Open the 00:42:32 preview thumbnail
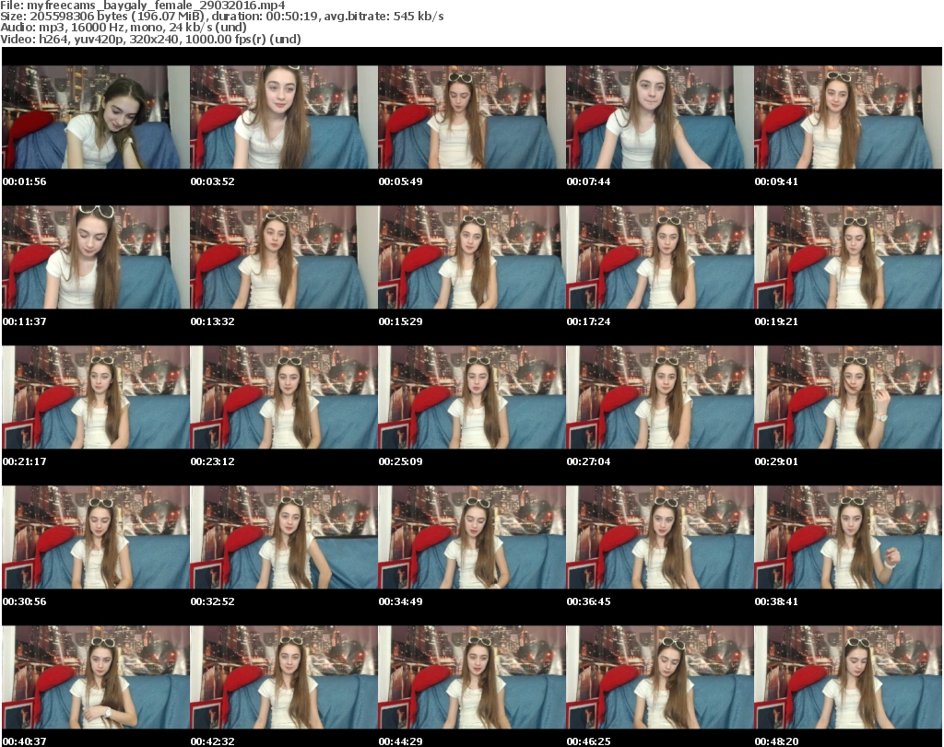The image size is (944, 747). (284, 677)
